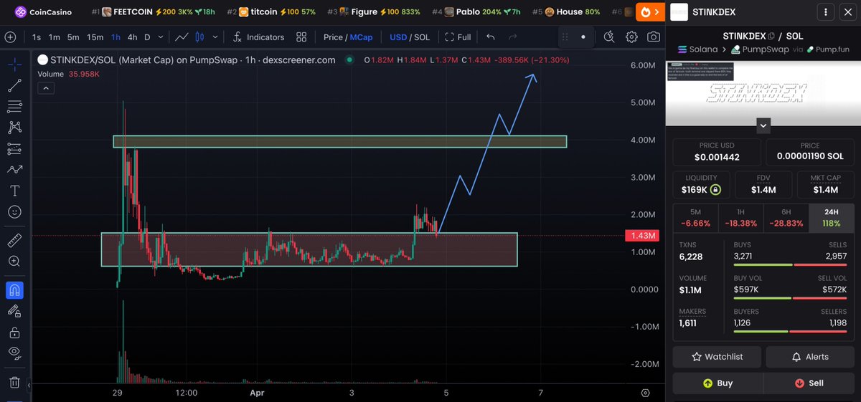The image size is (861, 402).
Task: Select the 1H price change tab
Action: tap(740, 217)
